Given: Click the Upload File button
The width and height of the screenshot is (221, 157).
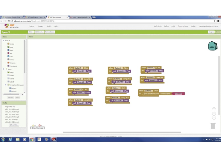Looking at the screenshot, I should [x=14, y=125].
